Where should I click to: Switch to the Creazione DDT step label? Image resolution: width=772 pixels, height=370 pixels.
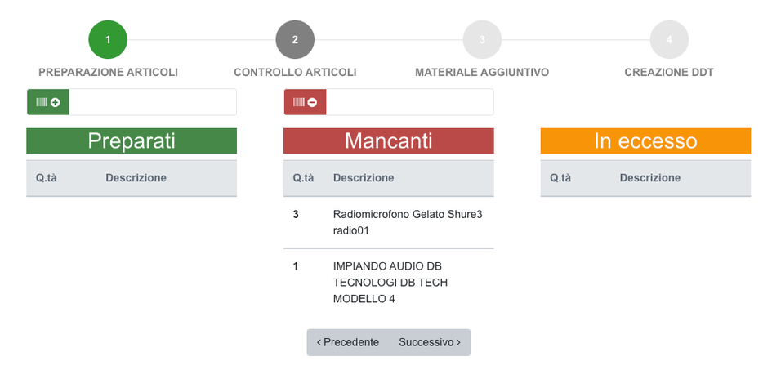point(669,72)
